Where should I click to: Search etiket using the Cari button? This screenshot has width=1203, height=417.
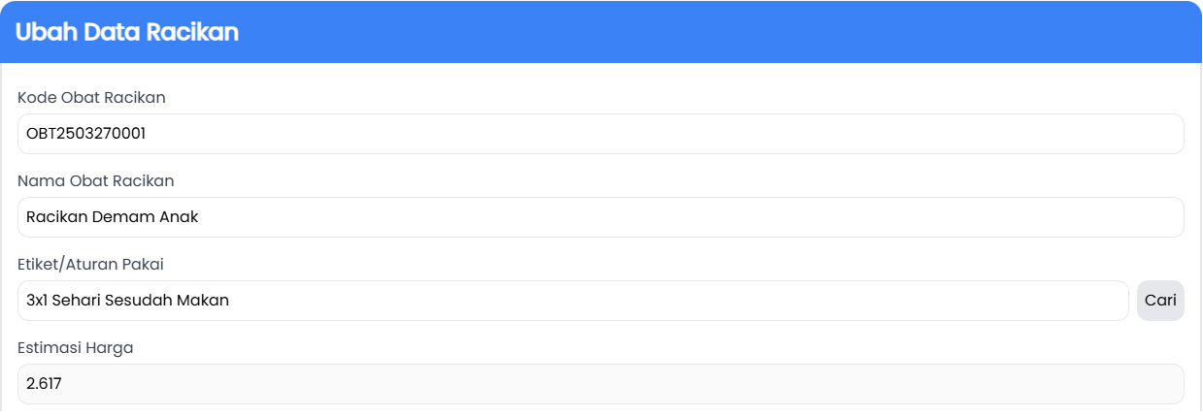tap(1160, 301)
